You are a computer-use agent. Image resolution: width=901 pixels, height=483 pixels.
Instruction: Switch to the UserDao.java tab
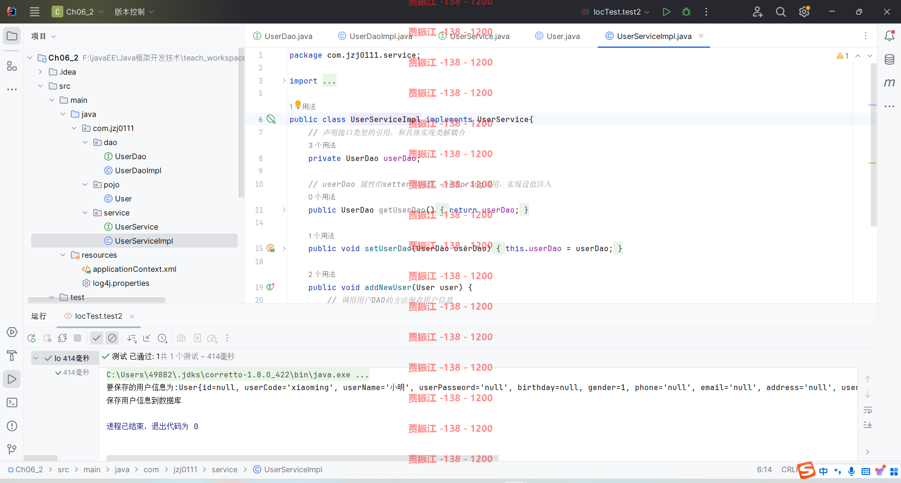[x=283, y=36]
